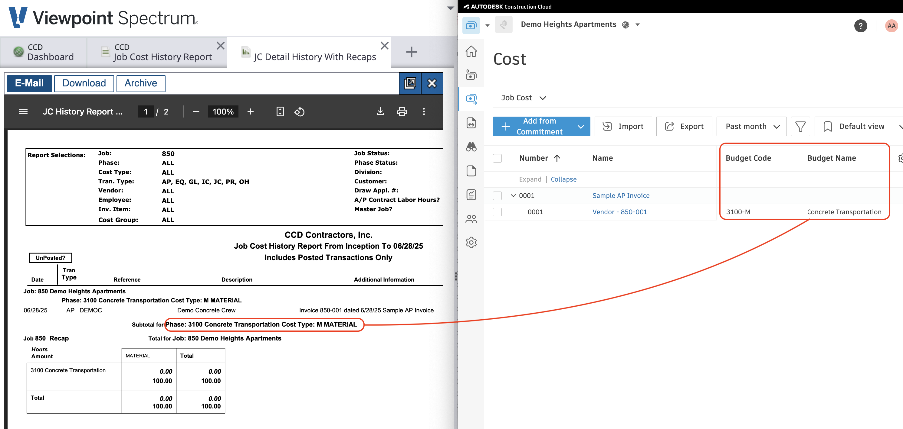Click the 3100-M budget code cell

tap(738, 212)
